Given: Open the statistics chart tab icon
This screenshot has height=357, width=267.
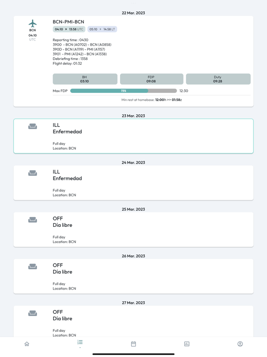Looking at the screenshot, I should coord(187,344).
